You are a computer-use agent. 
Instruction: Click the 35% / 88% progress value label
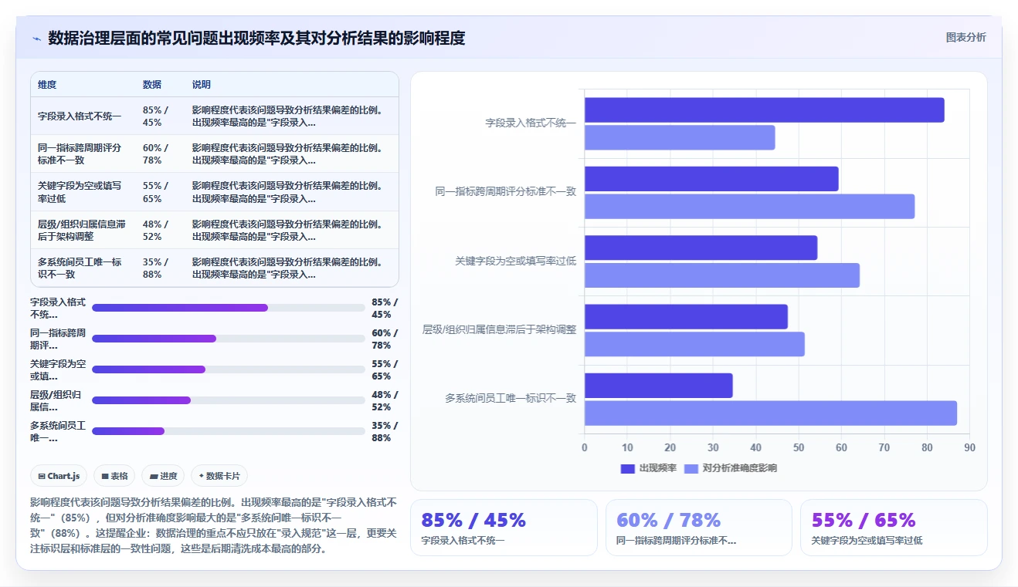point(385,432)
